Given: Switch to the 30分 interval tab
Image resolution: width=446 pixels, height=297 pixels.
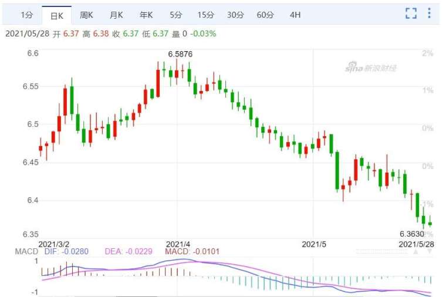Looking at the screenshot, I should [235, 15].
